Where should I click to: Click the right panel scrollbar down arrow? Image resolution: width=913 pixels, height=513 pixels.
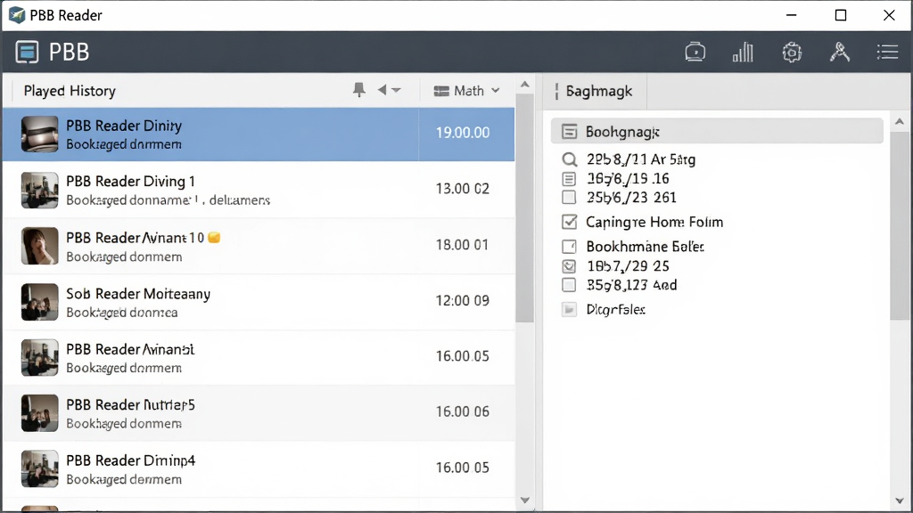pyautogui.click(x=899, y=501)
